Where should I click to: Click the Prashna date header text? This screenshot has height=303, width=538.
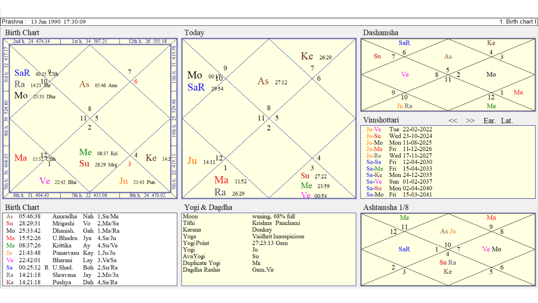(44, 22)
